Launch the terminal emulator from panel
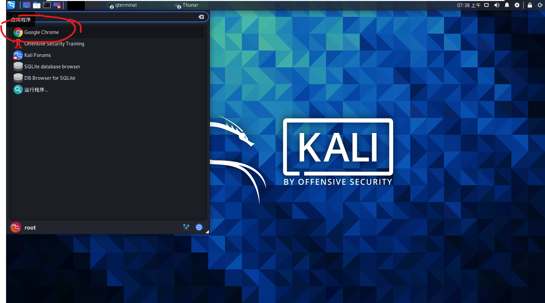 [47, 5]
